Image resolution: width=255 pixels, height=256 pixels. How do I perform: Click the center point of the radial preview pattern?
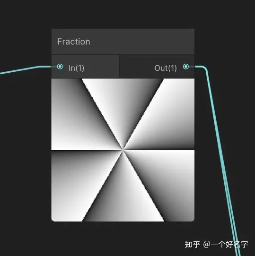(123, 150)
